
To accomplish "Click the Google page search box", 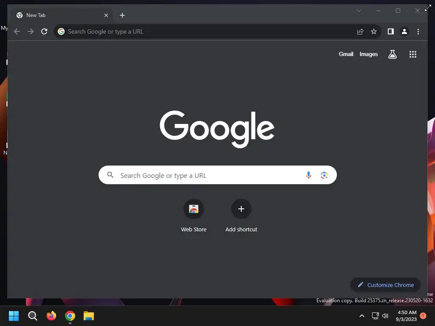I will tap(217, 175).
